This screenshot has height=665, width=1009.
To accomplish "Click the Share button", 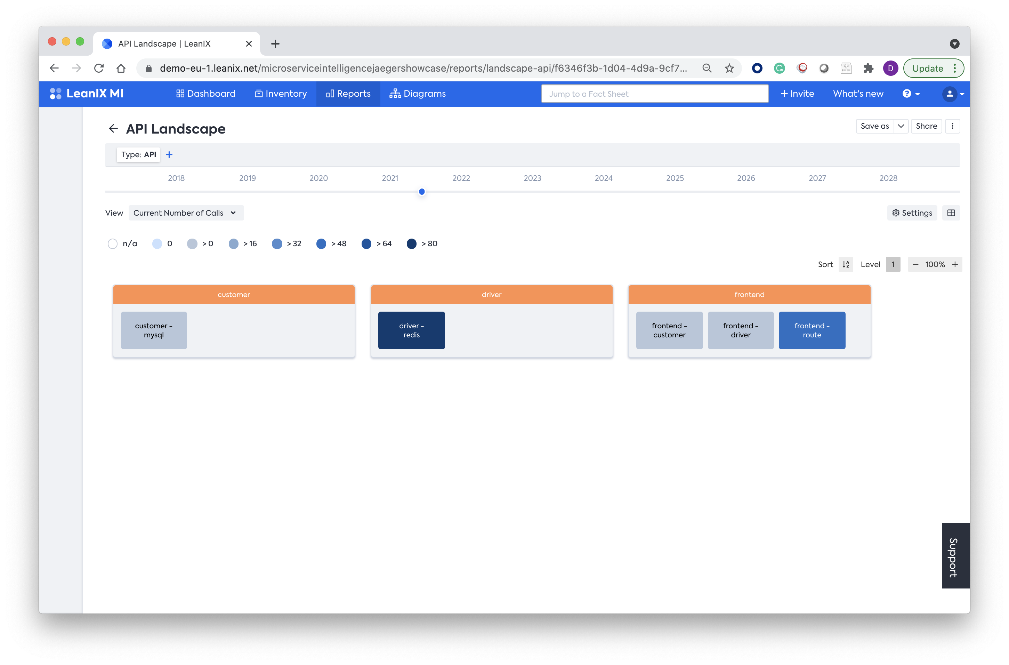I will (926, 126).
